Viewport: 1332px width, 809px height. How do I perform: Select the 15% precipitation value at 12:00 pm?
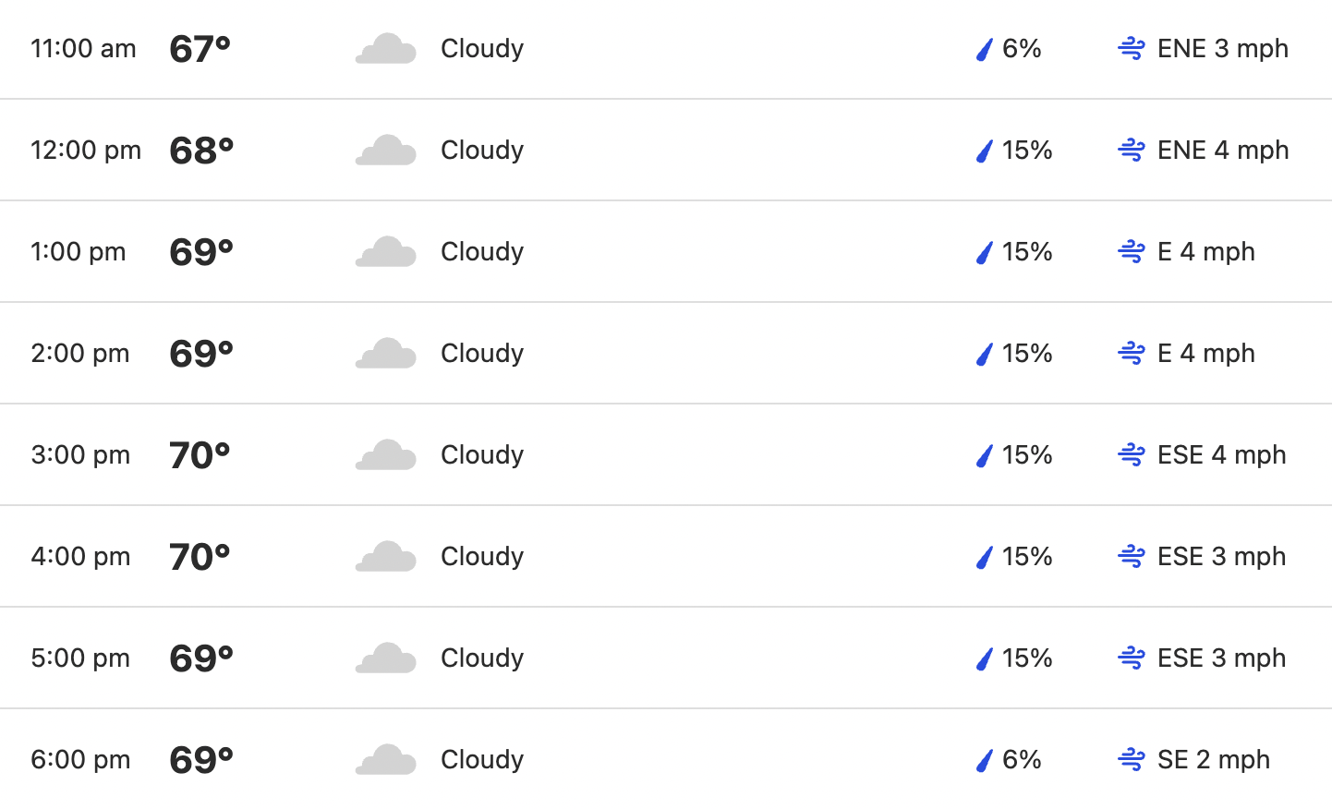[1027, 150]
